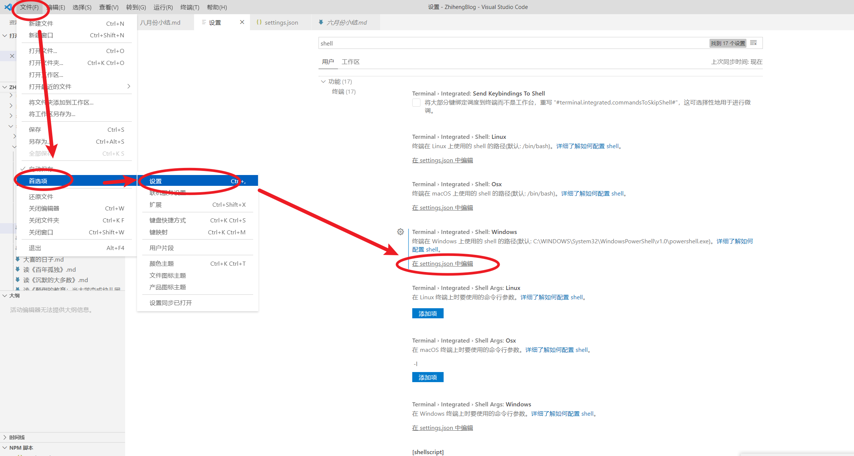Enable Send Keybindings To Shell checkbox
Screen dimensions: 854x456
416,103
